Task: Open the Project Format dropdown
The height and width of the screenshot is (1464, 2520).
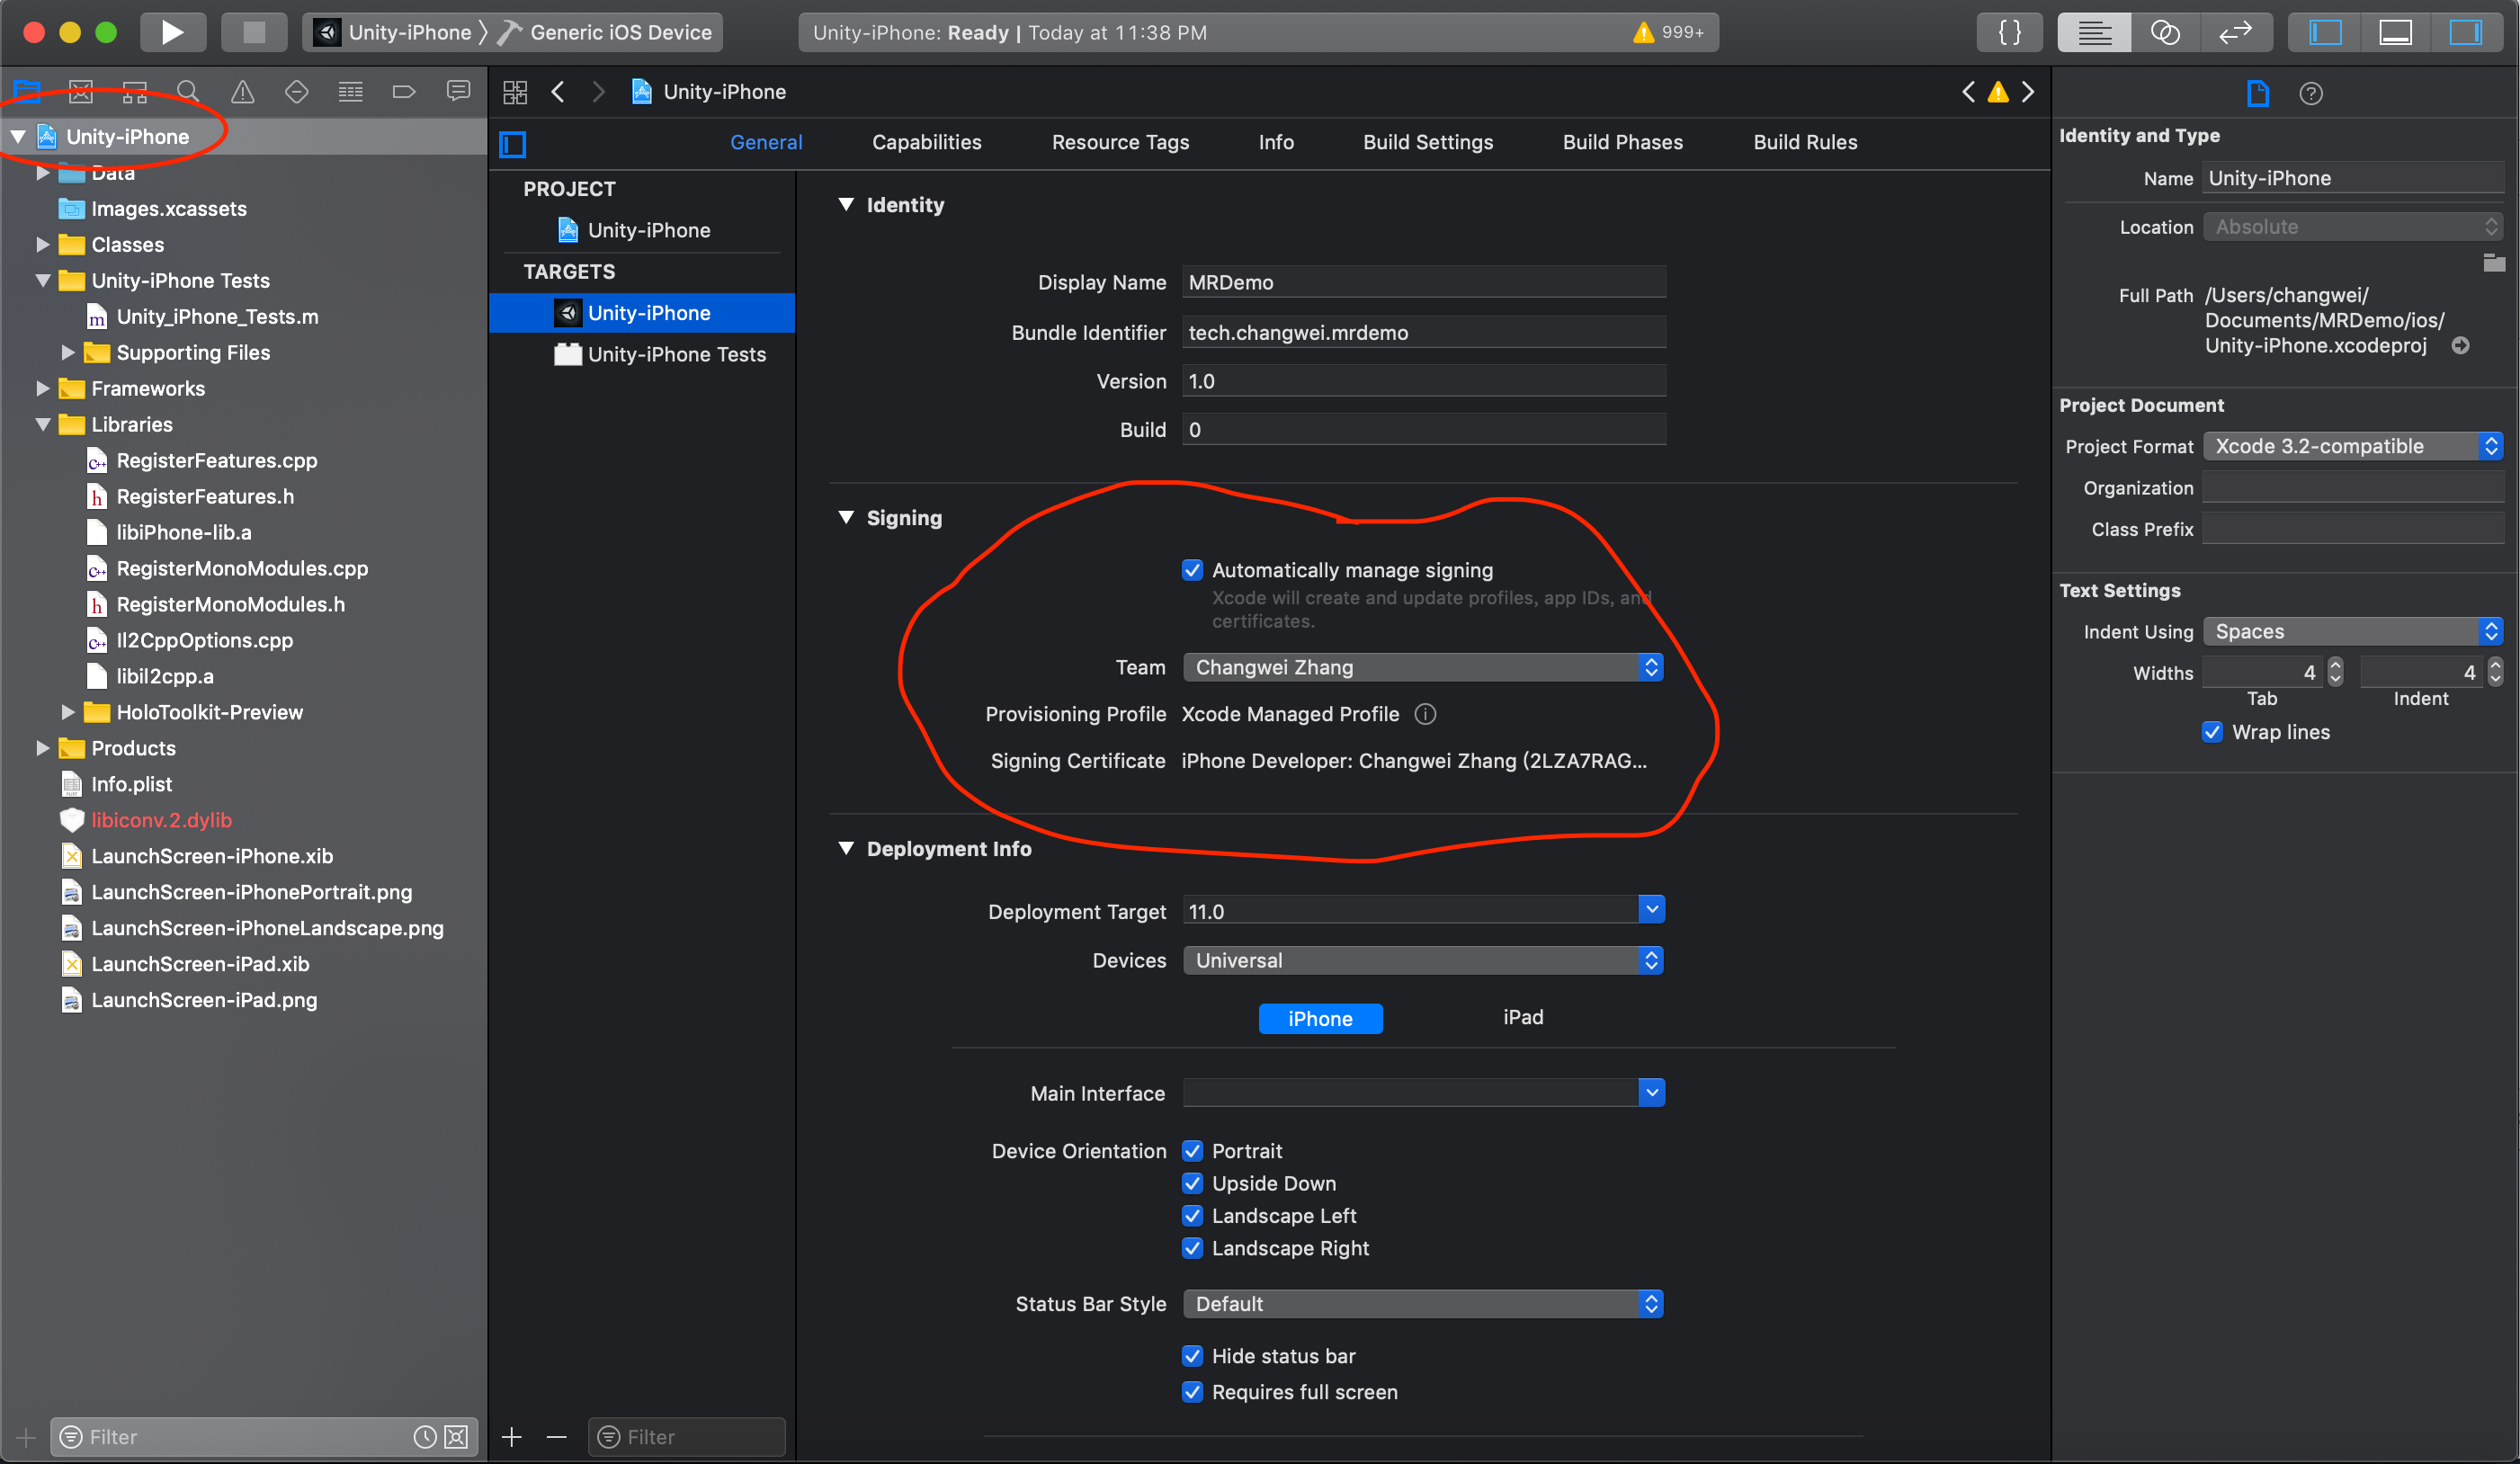Action: (2353, 446)
